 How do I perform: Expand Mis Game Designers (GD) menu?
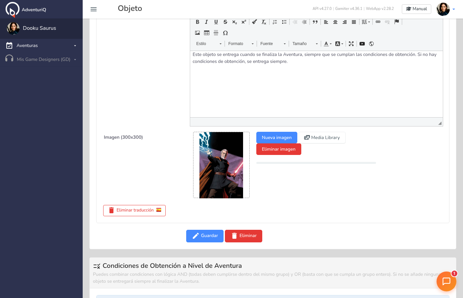pos(41,59)
